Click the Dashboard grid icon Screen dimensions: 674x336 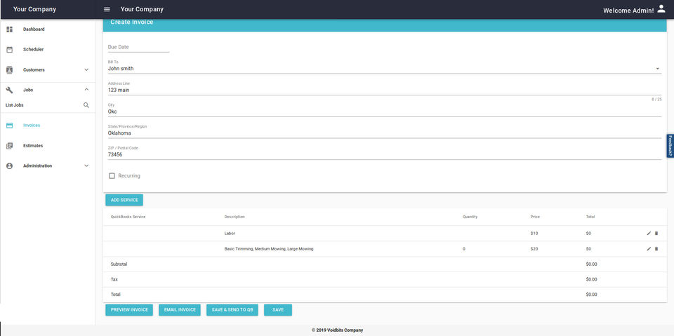click(9, 29)
